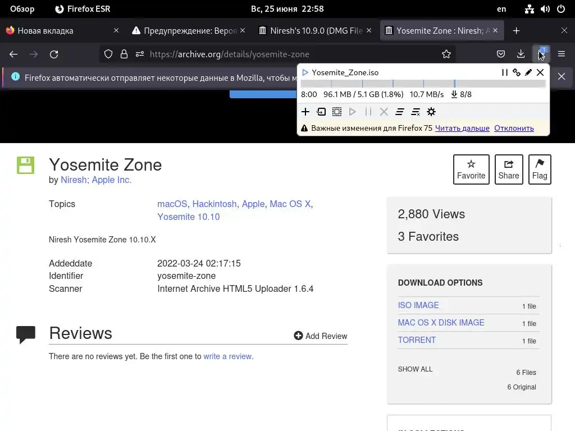Click the blue play triangle beside Yosemite_Zone.iso

click(305, 72)
